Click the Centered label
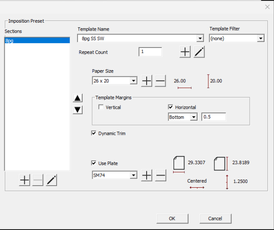Viewport: 274px width, 230px height. point(197,181)
